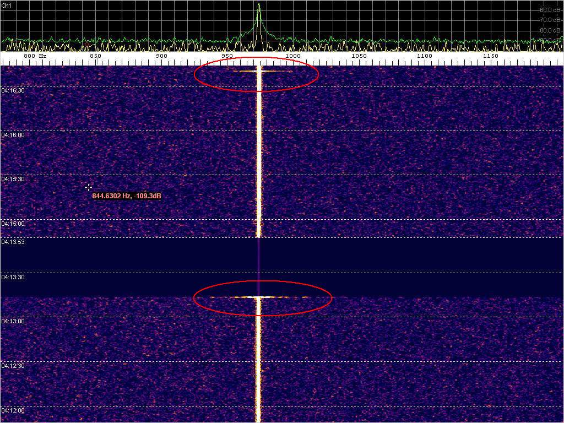Select the 04:16:00 time marker
The width and height of the screenshot is (564, 423).
point(13,135)
